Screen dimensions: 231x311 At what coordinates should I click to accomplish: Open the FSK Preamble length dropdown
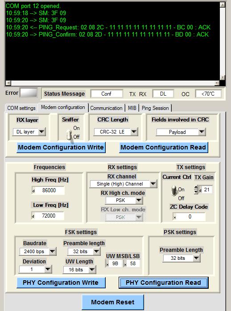[84, 251]
